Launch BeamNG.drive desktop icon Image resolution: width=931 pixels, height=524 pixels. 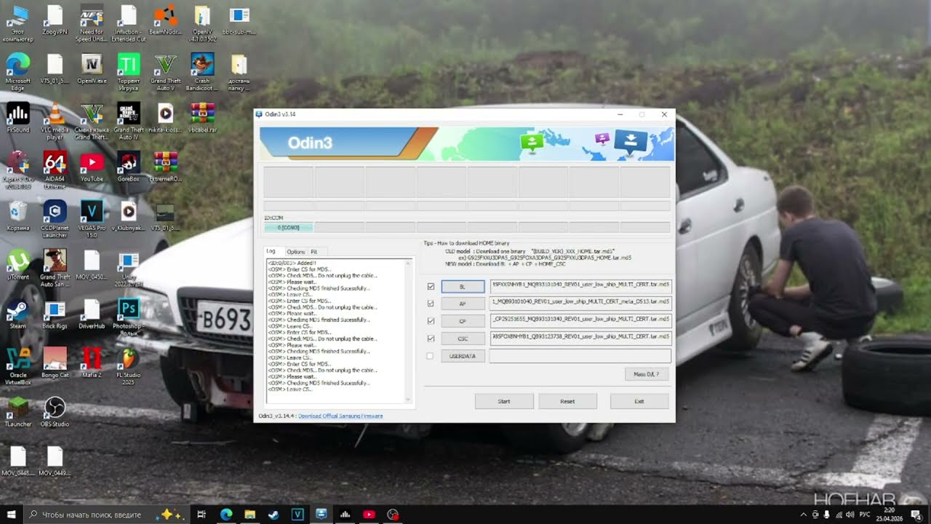point(166,19)
